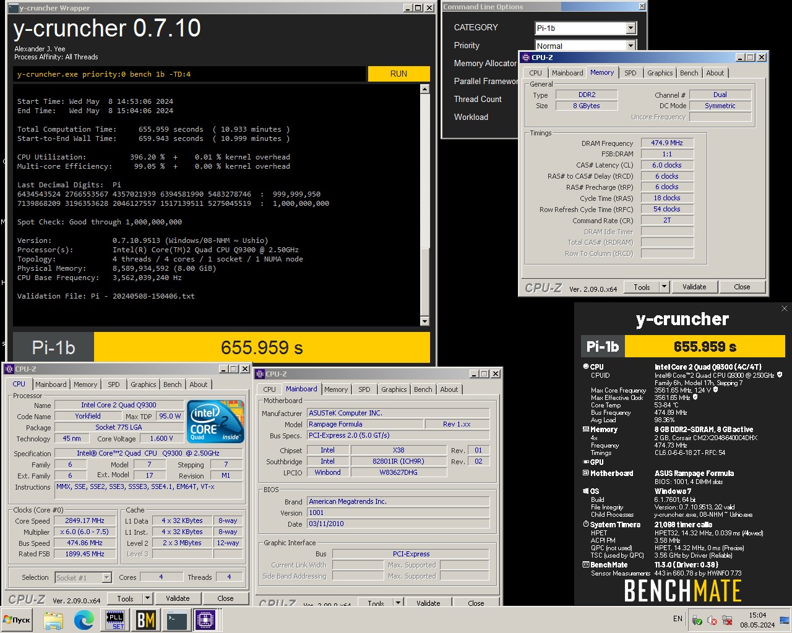Close the BenchMate result overlay
The width and height of the screenshot is (792, 633).
785,308
